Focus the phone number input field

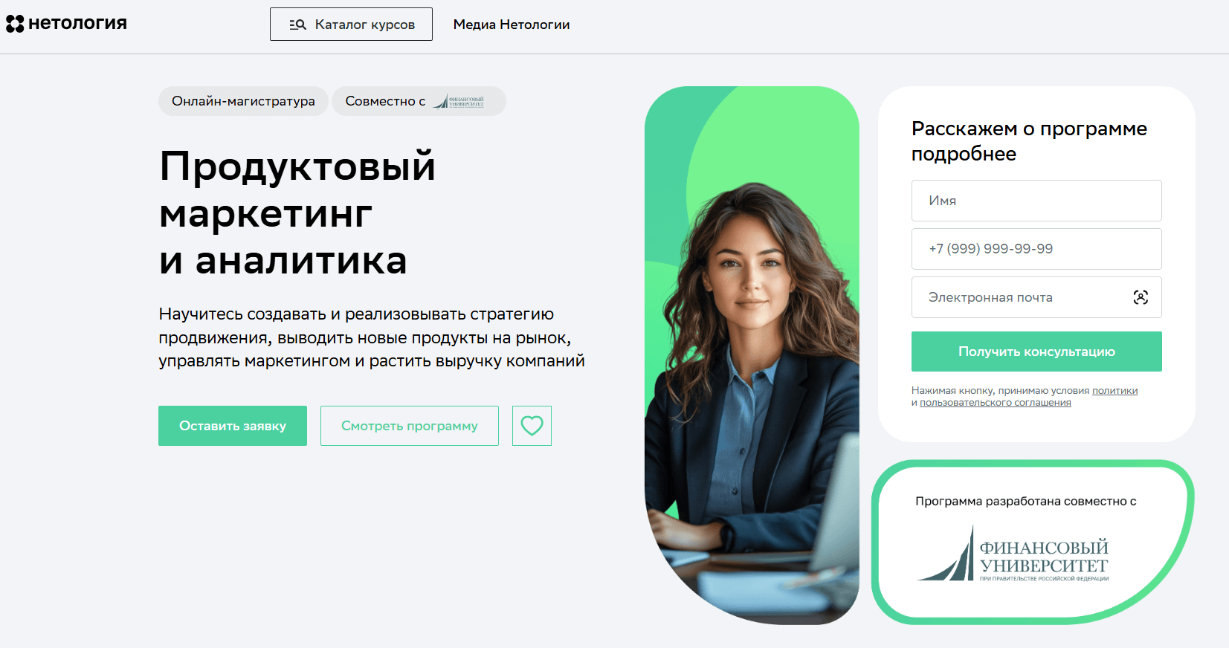coord(1036,249)
